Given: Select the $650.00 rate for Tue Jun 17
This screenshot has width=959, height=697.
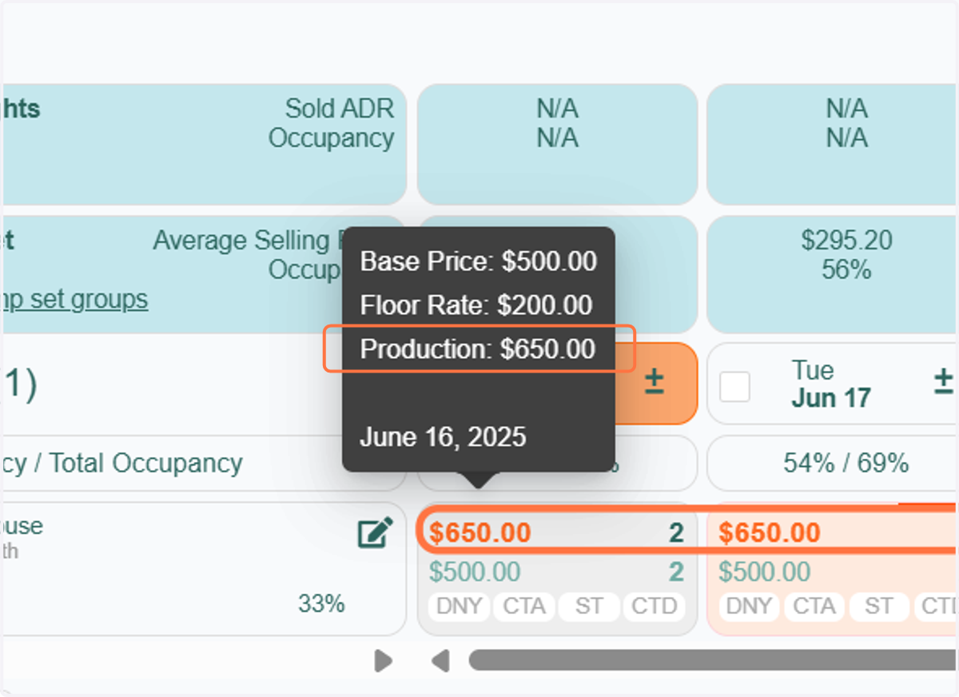Looking at the screenshot, I should (770, 533).
